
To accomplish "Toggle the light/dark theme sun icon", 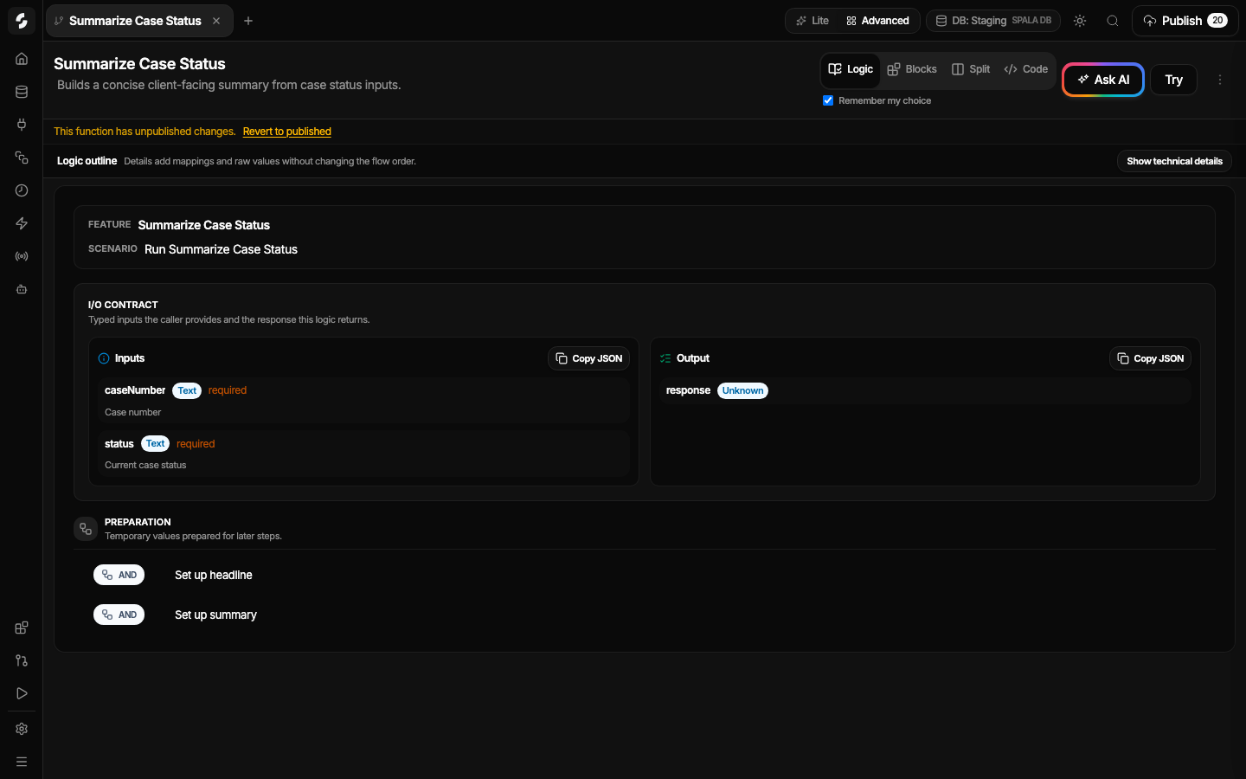I will coord(1080,21).
